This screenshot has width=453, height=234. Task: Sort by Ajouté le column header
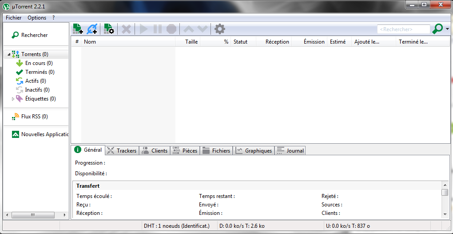click(374, 42)
